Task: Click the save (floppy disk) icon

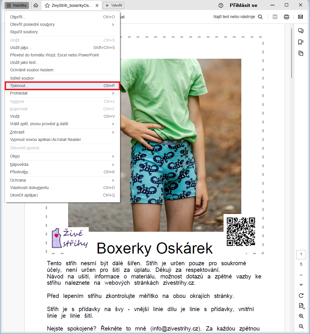Action: (x=275, y=17)
